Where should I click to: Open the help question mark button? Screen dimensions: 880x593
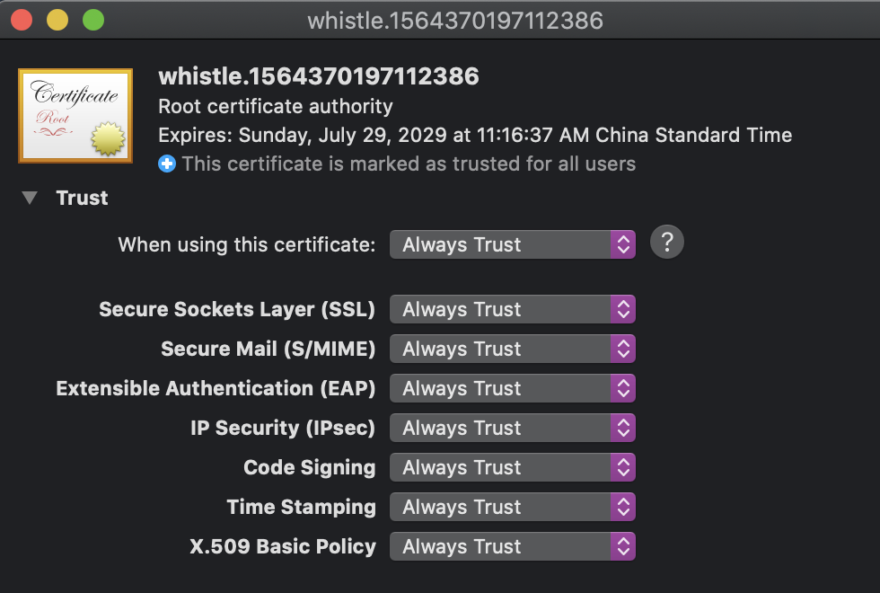click(667, 243)
